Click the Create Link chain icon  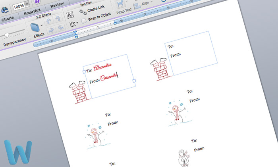point(83,12)
